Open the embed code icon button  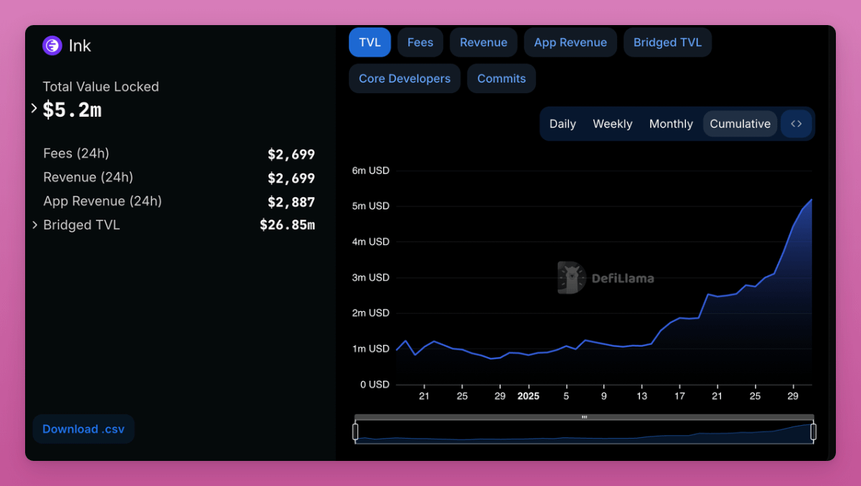coord(796,123)
